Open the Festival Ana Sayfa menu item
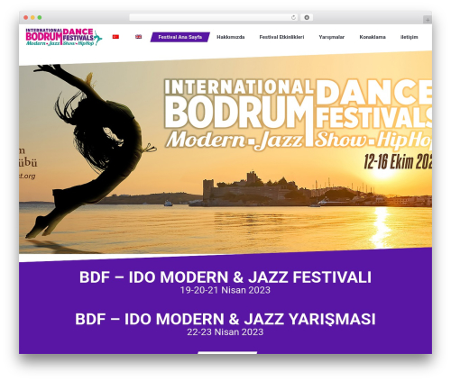Image resolution: width=451 pixels, height=381 pixels. click(x=180, y=37)
